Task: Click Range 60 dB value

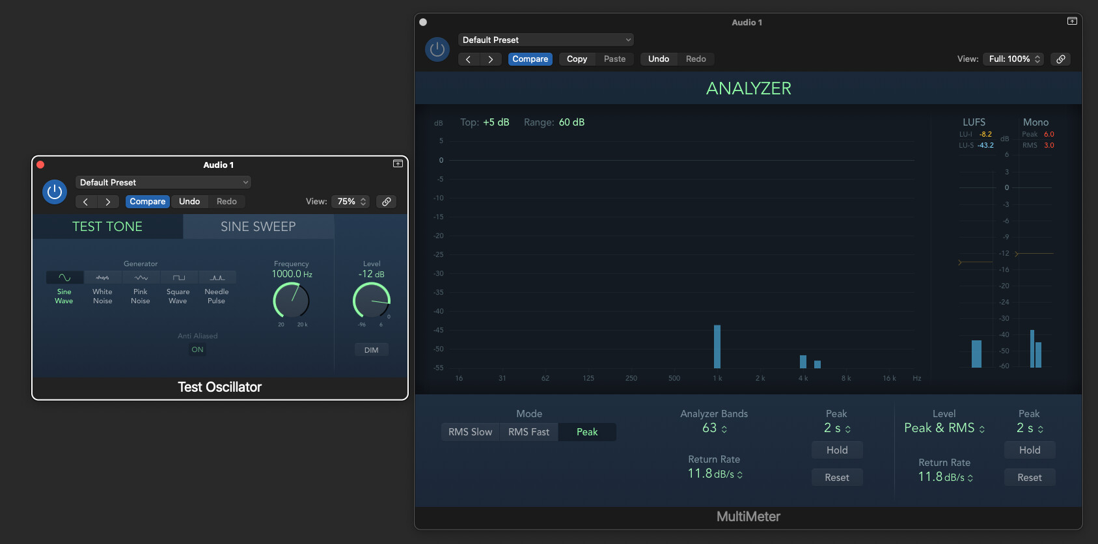Action: 572,122
